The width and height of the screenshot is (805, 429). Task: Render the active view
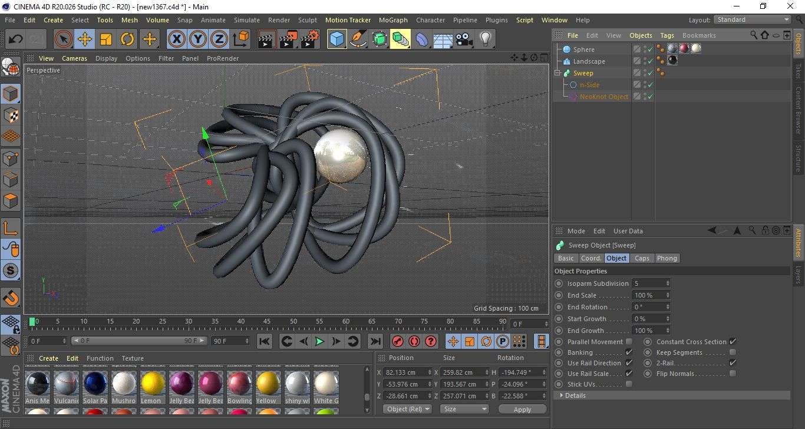pyautogui.click(x=267, y=39)
